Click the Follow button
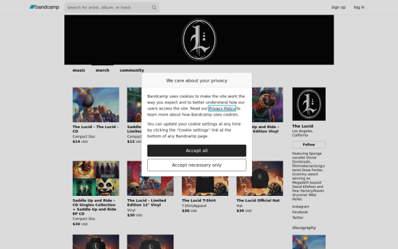 [x=309, y=145]
